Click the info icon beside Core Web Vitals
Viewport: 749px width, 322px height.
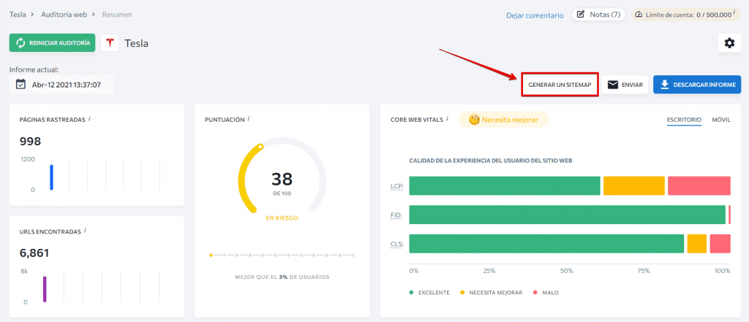click(447, 119)
